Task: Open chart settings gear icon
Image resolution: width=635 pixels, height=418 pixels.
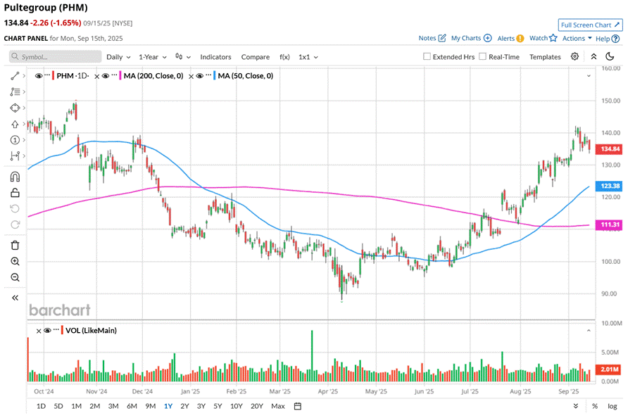Action: (x=574, y=57)
